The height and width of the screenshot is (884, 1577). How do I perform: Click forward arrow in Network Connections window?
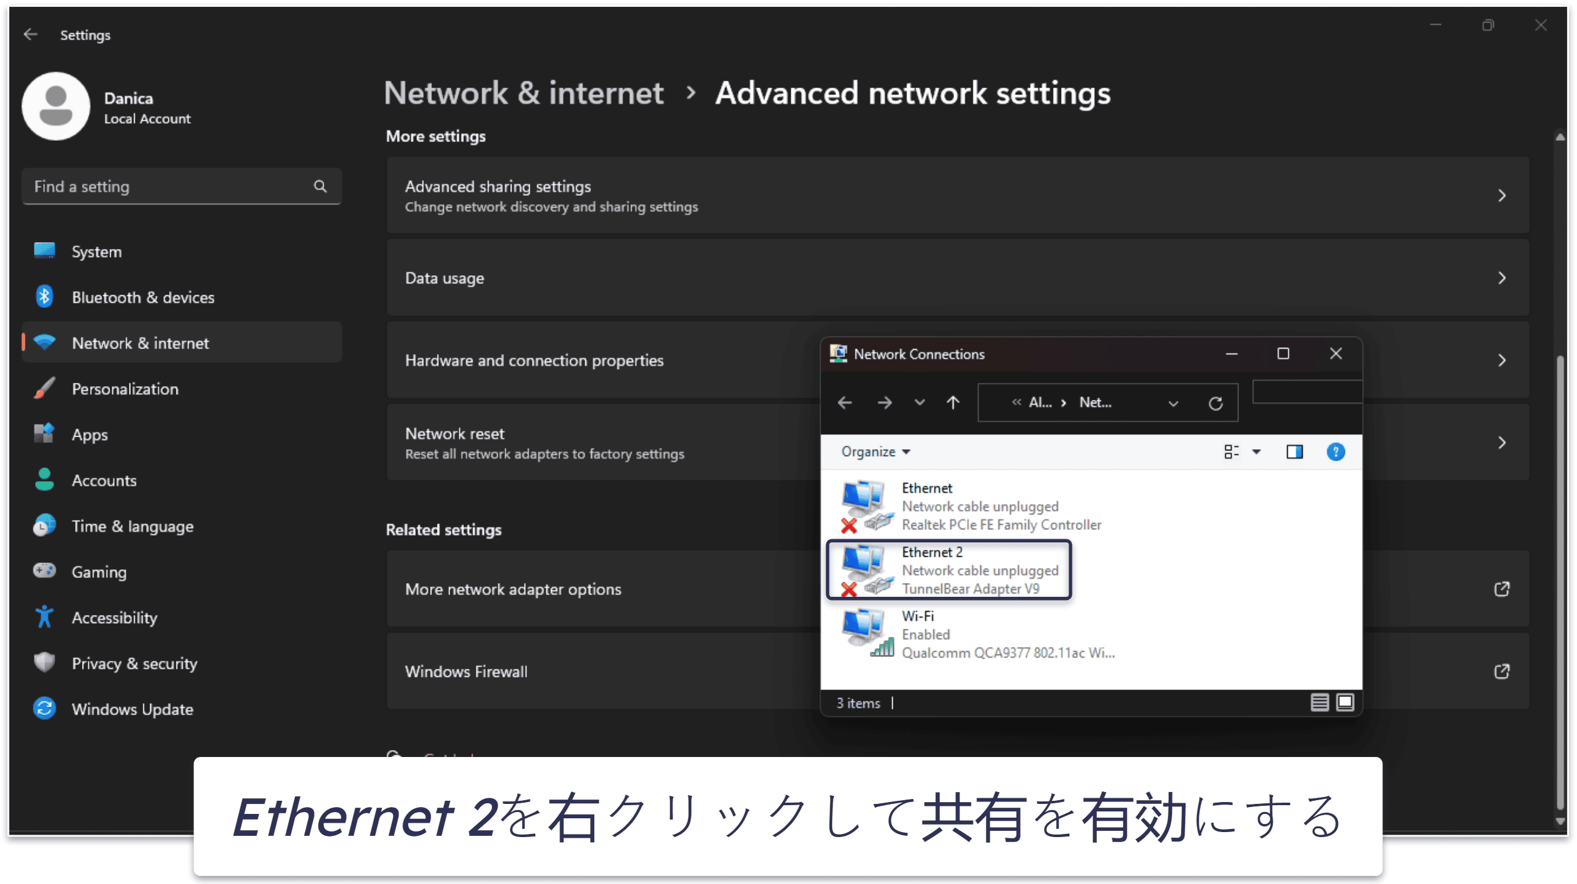884,403
